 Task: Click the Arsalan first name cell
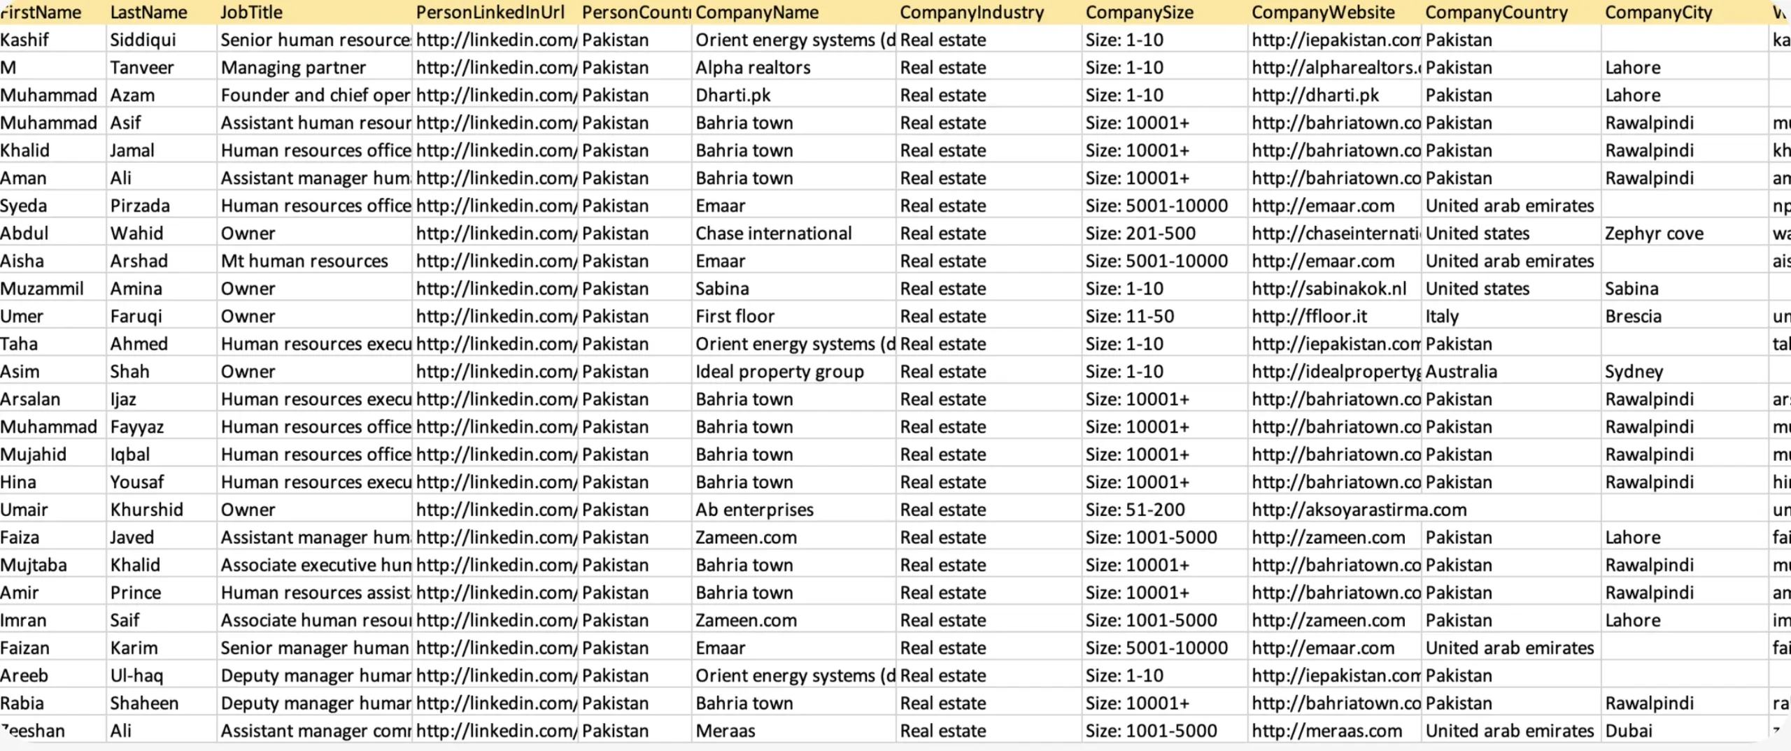[x=52, y=399]
